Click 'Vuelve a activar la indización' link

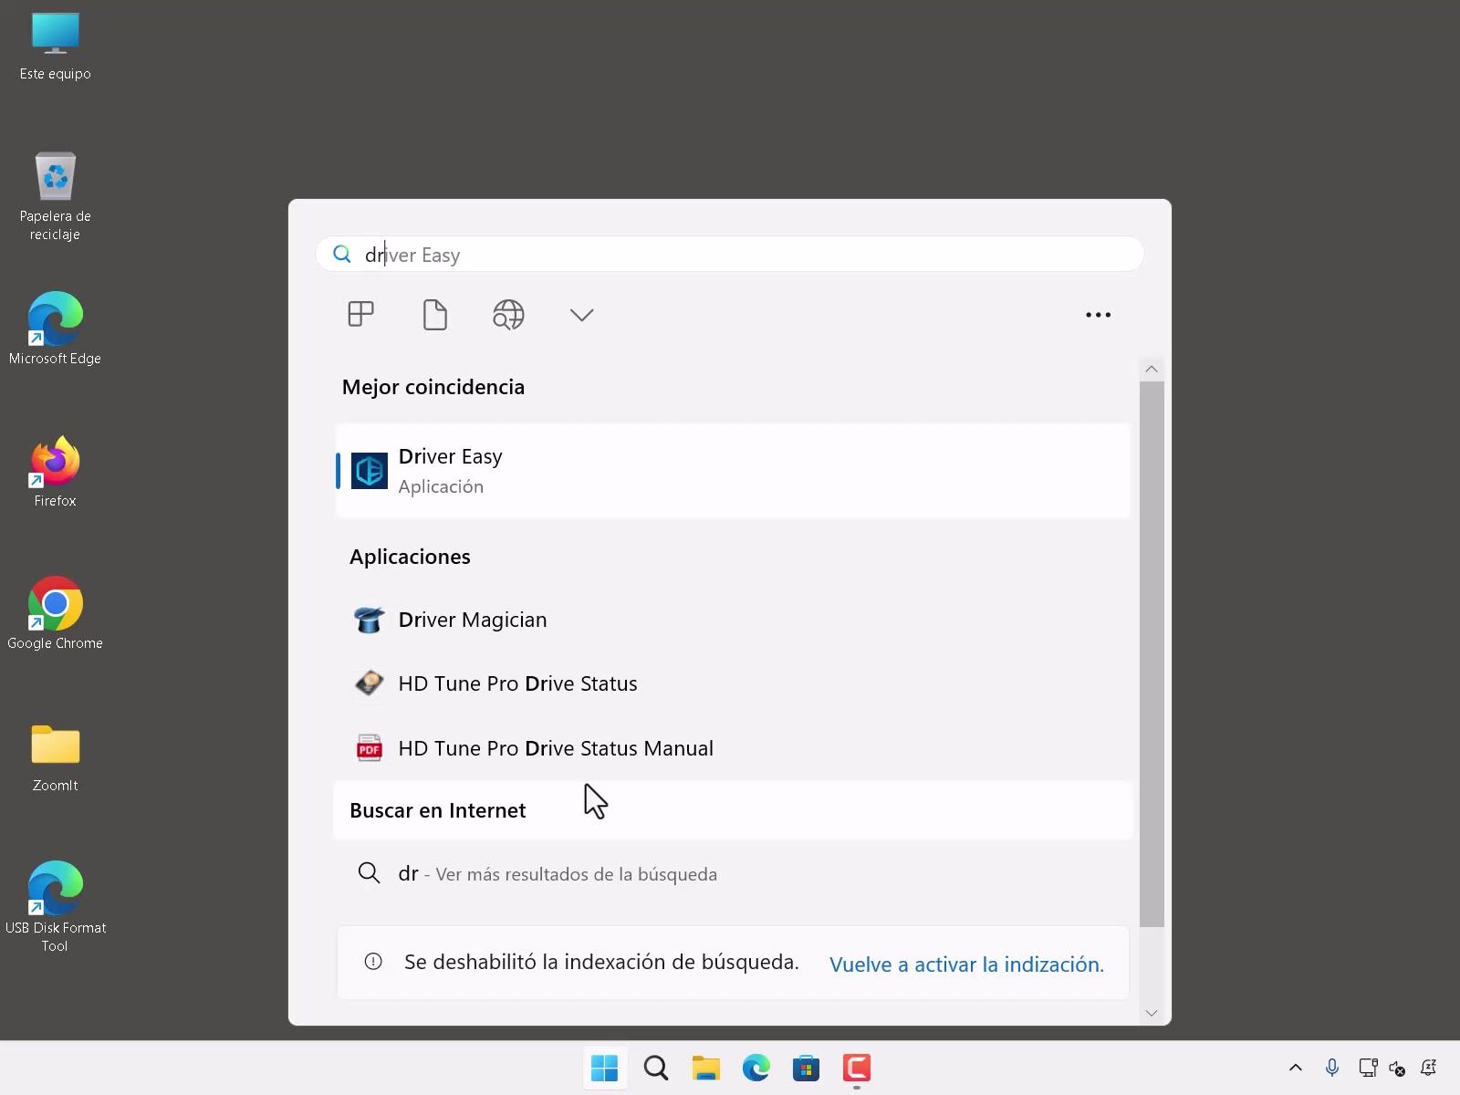966,965
